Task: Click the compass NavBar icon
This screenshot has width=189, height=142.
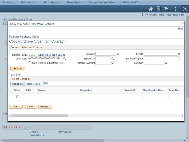Action: pos(184,9)
